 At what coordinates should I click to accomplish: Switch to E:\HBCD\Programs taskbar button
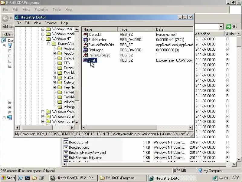tap(123, 178)
